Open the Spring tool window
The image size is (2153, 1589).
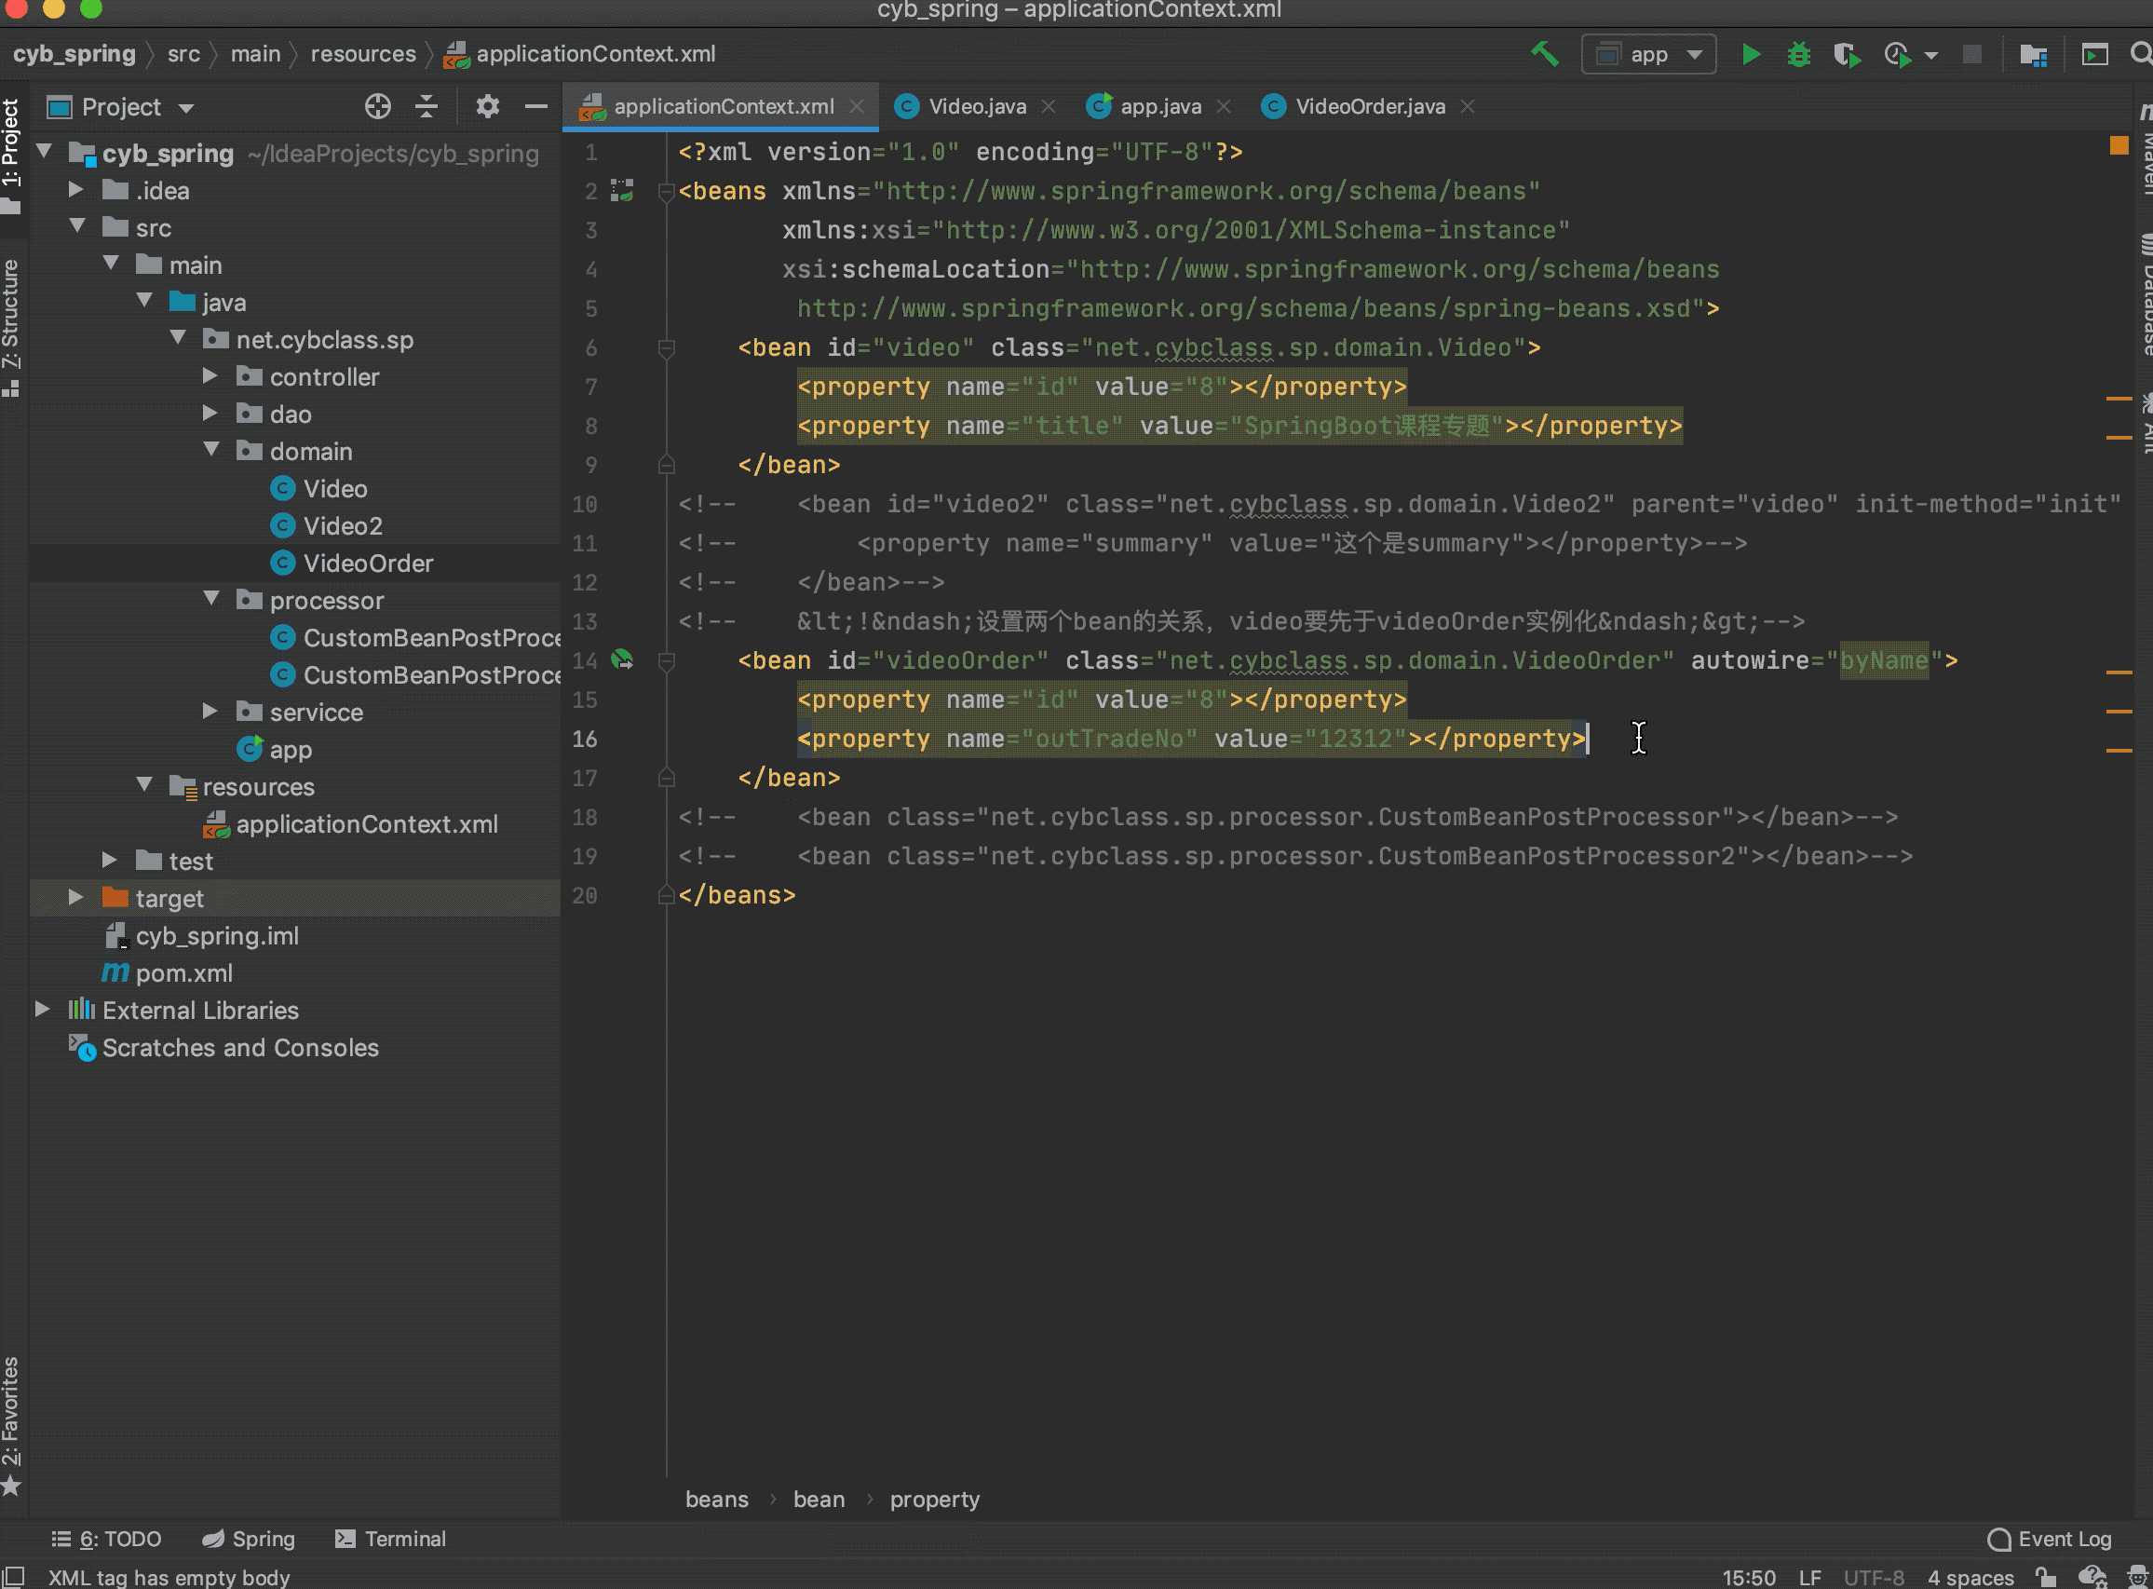[249, 1539]
